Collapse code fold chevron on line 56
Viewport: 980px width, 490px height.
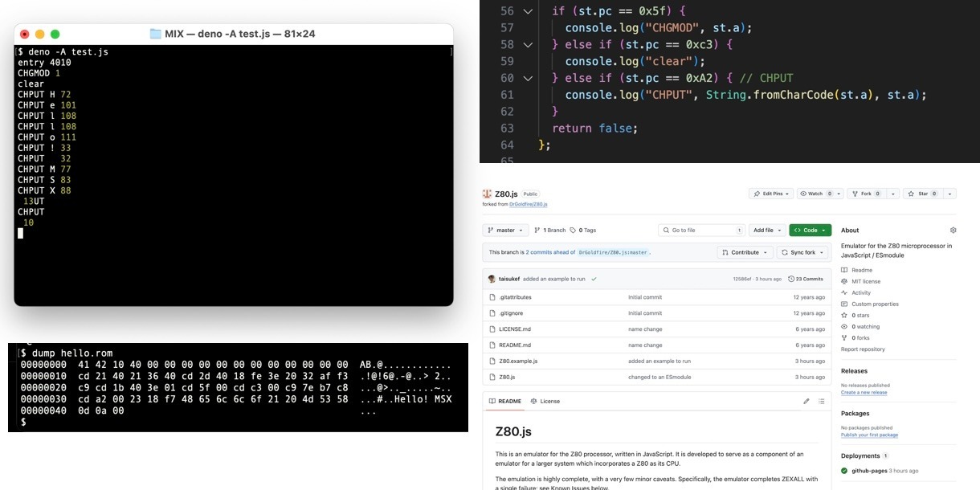528,11
